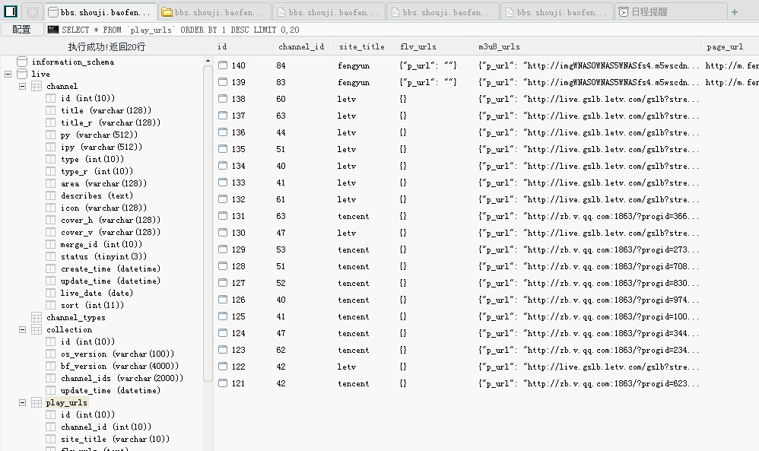This screenshot has width=759, height=451.
Task: Open the fourth bbs.shouji.baofen tab
Action: tap(443, 12)
